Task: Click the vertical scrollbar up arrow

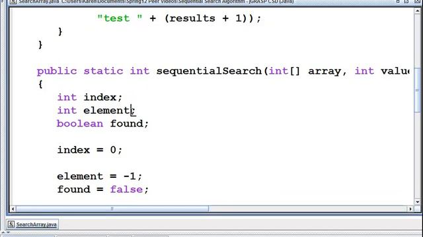Action: click(x=418, y=11)
